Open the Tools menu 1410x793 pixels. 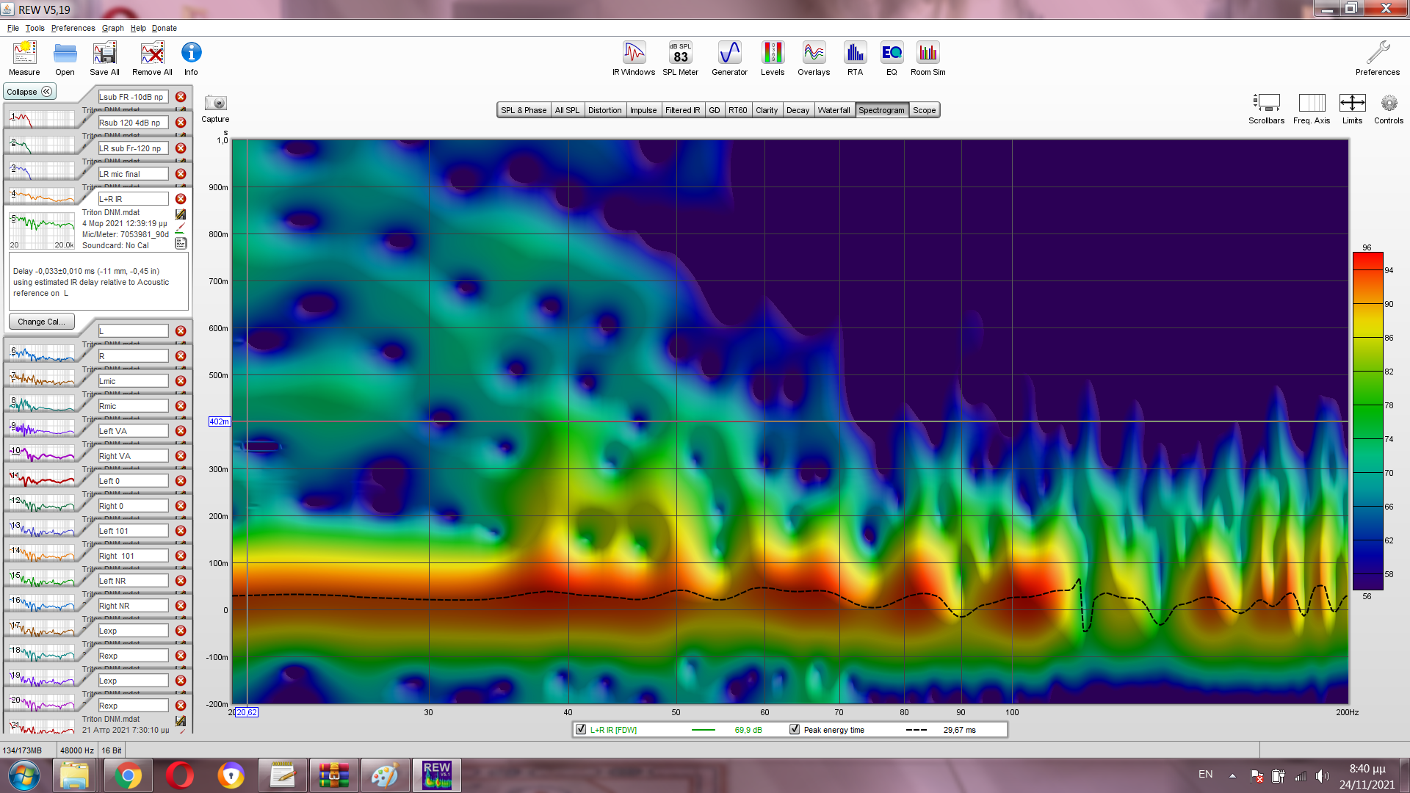35,28
